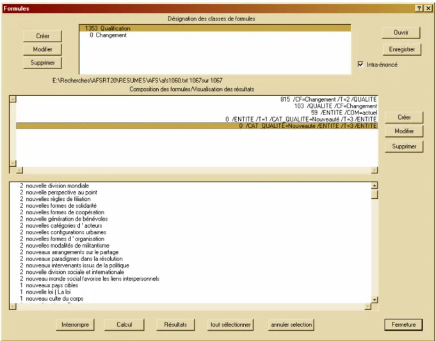Select formula 59 /ENTITE /COM=actuel
Screen dimensions: 436x341
197,113
